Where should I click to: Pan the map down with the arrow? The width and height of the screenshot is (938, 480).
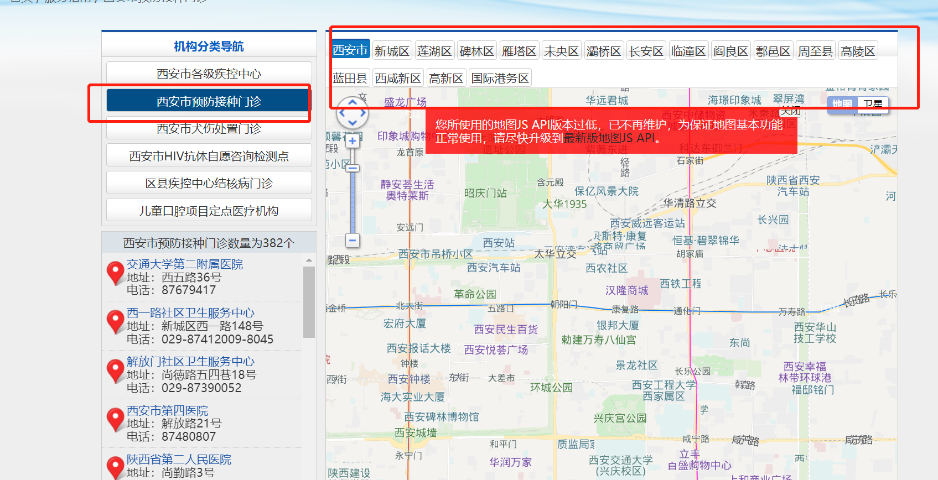click(x=353, y=123)
